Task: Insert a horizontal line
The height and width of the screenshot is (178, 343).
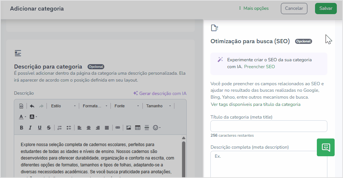Action: pos(147,128)
